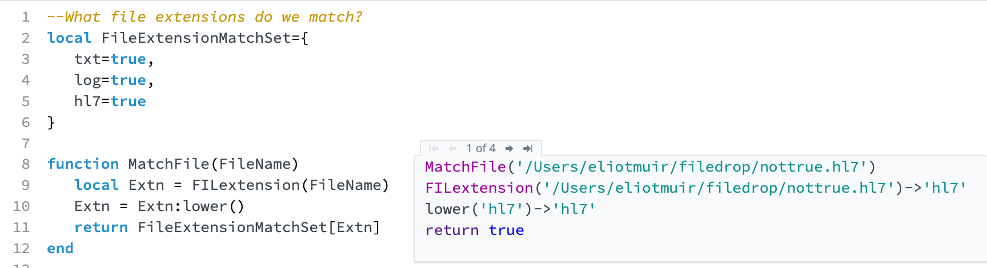The width and height of the screenshot is (987, 268).
Task: Click the function MatchFile definition line
Action: coord(172,164)
